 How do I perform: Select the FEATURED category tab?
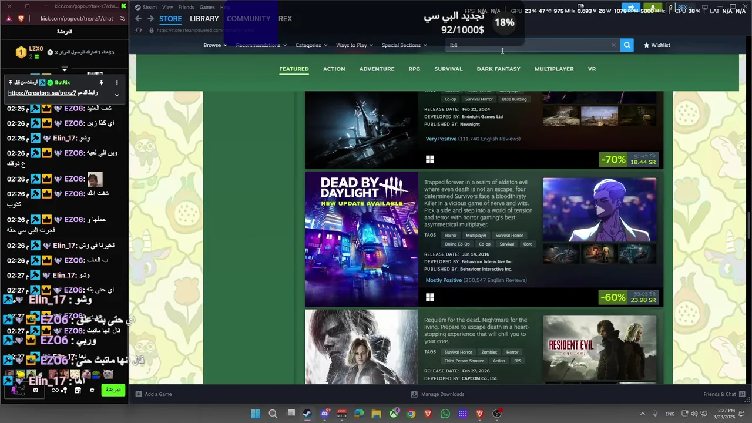tap(294, 69)
